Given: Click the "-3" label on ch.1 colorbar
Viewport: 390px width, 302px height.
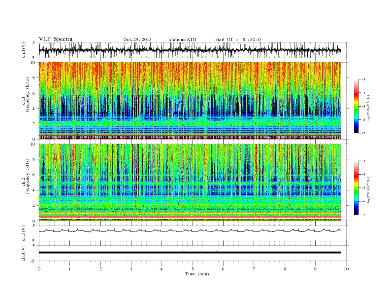Looking at the screenshot, I should tap(363, 79).
